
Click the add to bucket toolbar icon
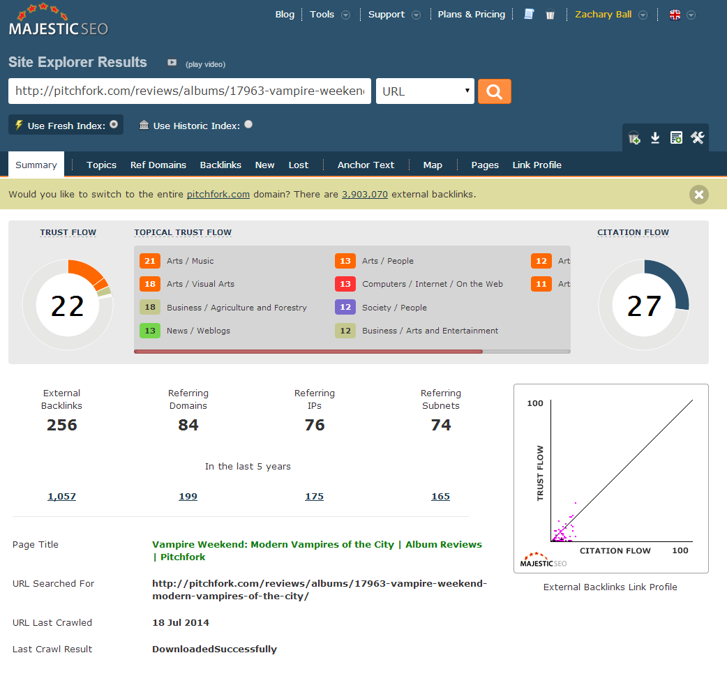pyautogui.click(x=634, y=137)
